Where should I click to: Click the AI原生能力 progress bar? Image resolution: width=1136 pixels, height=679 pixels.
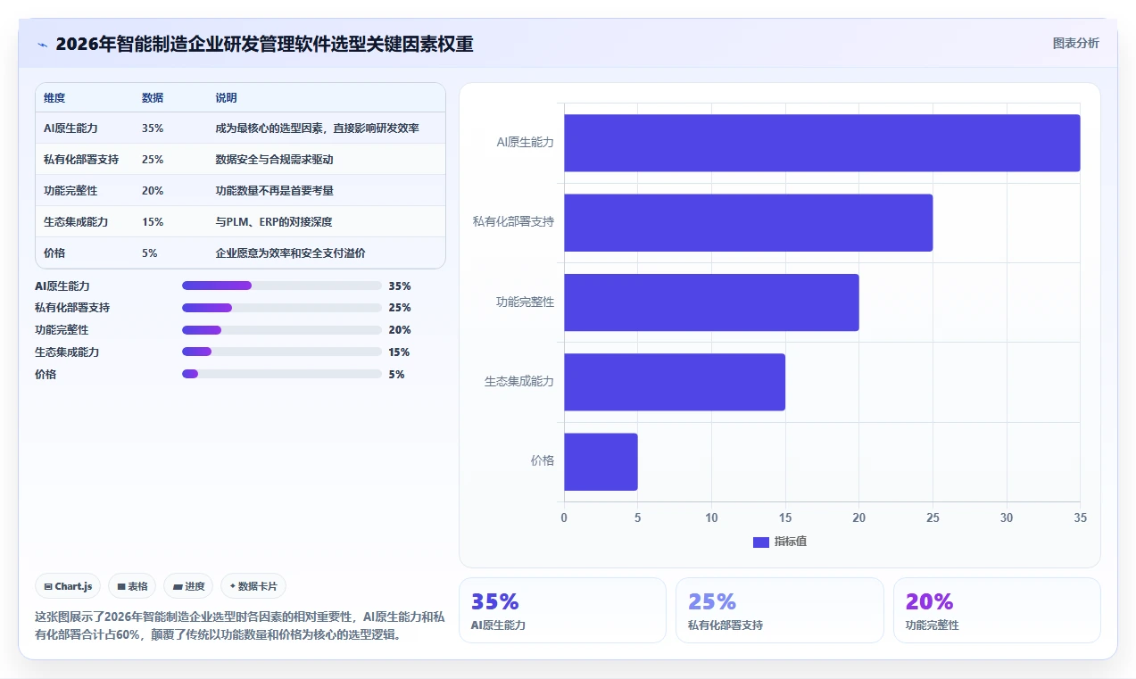[x=282, y=286]
